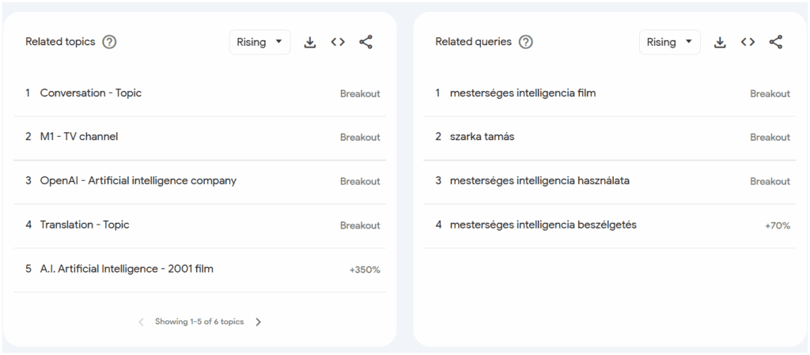Share the Related queries card
Image resolution: width=810 pixels, height=355 pixels.
(776, 43)
